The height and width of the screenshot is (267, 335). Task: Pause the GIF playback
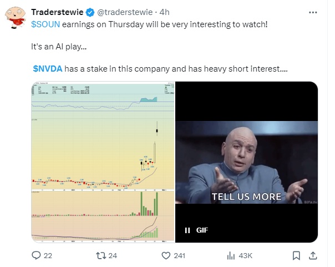pos(187,230)
